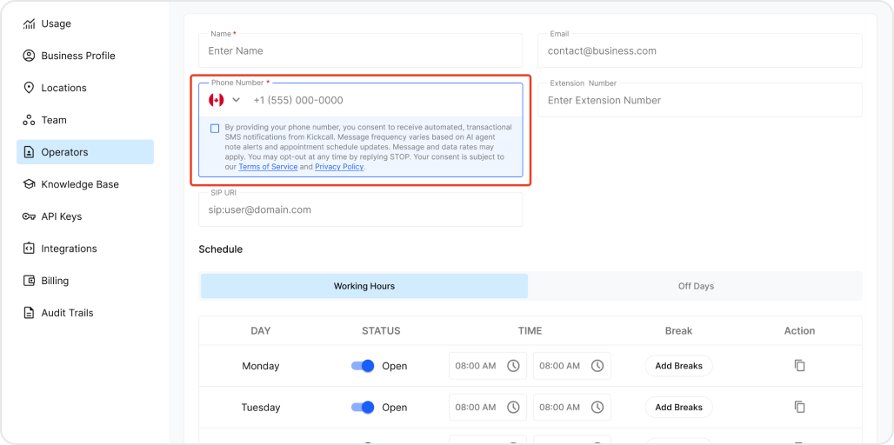894x445 pixels.
Task: Click the Team icon in sidebar
Action: click(x=29, y=120)
